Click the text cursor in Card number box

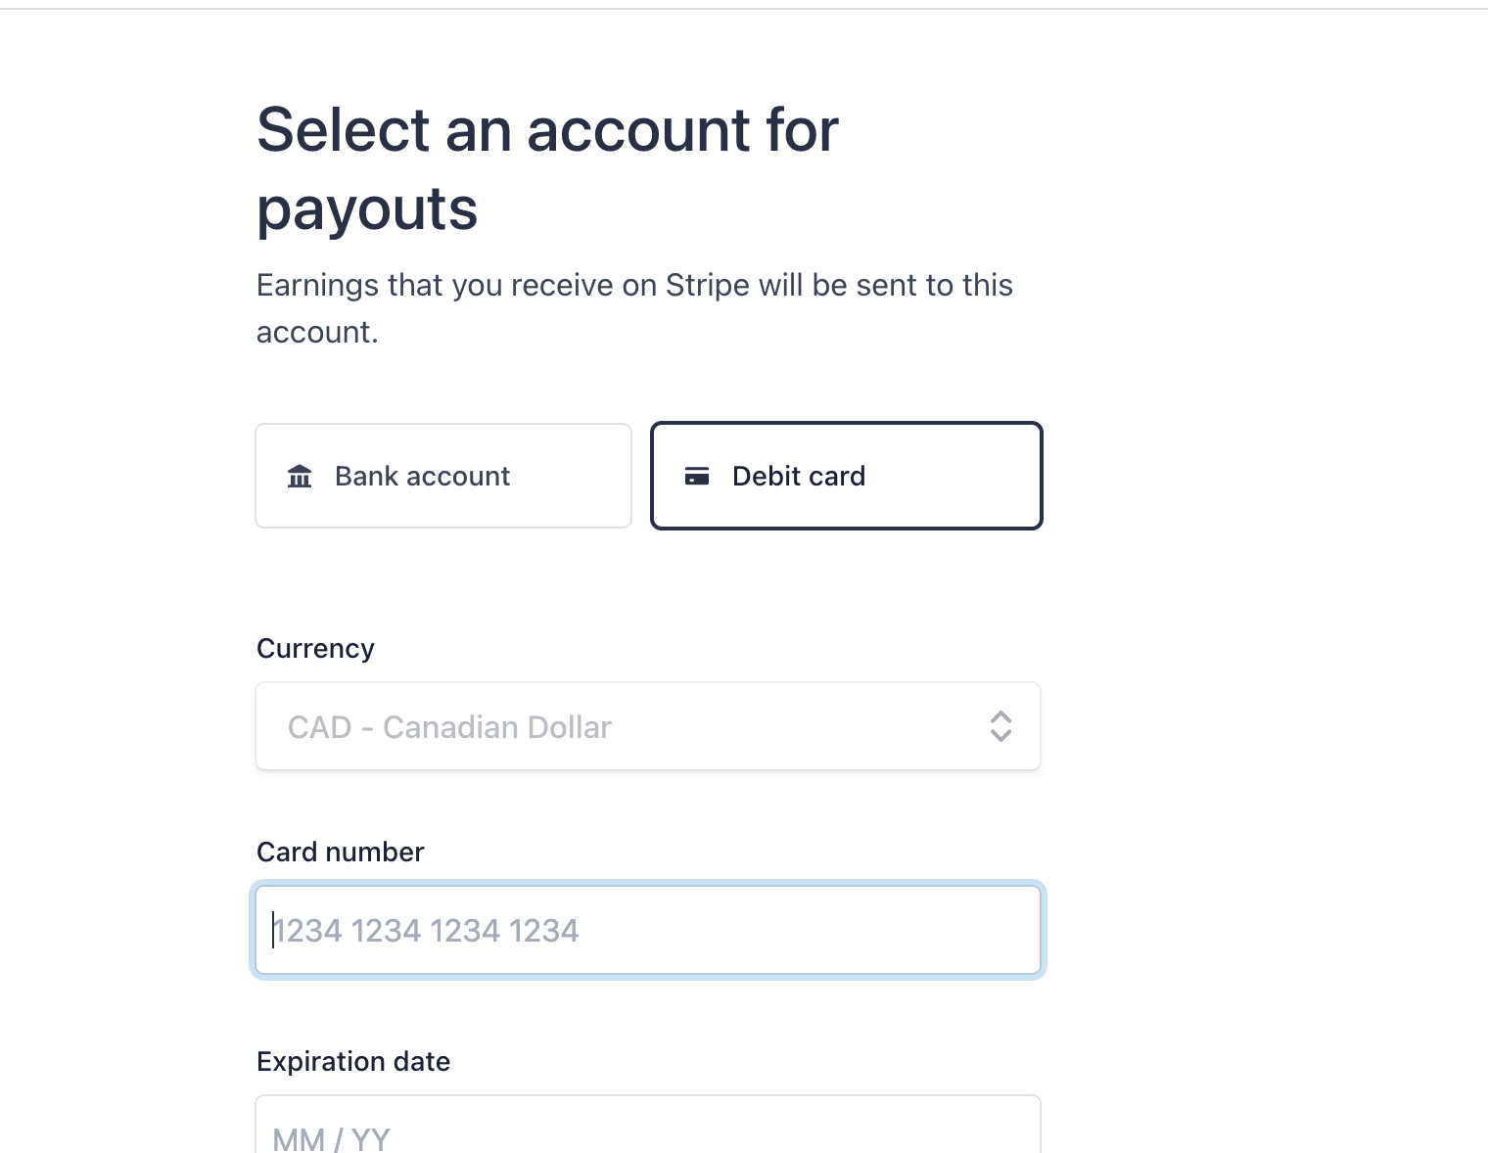pos(273,930)
